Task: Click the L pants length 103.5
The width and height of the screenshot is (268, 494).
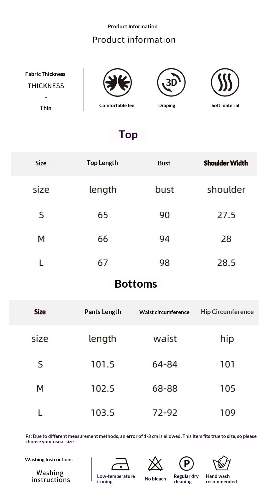Action: coord(103,413)
